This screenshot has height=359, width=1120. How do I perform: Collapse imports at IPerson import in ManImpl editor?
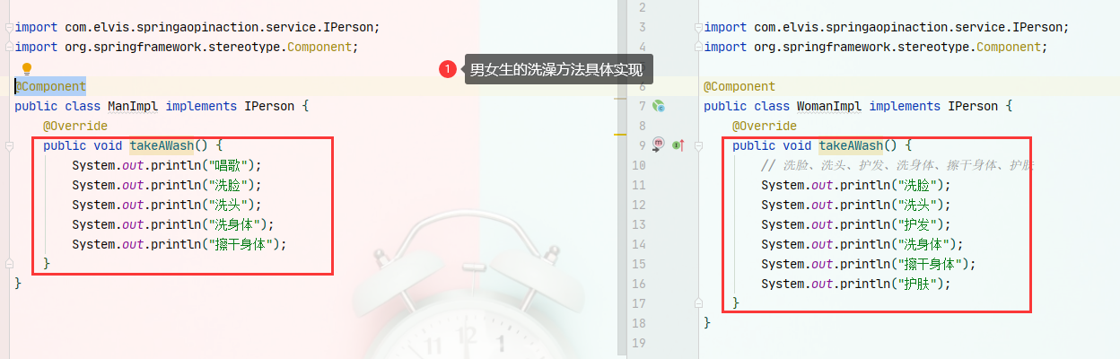(x=8, y=28)
